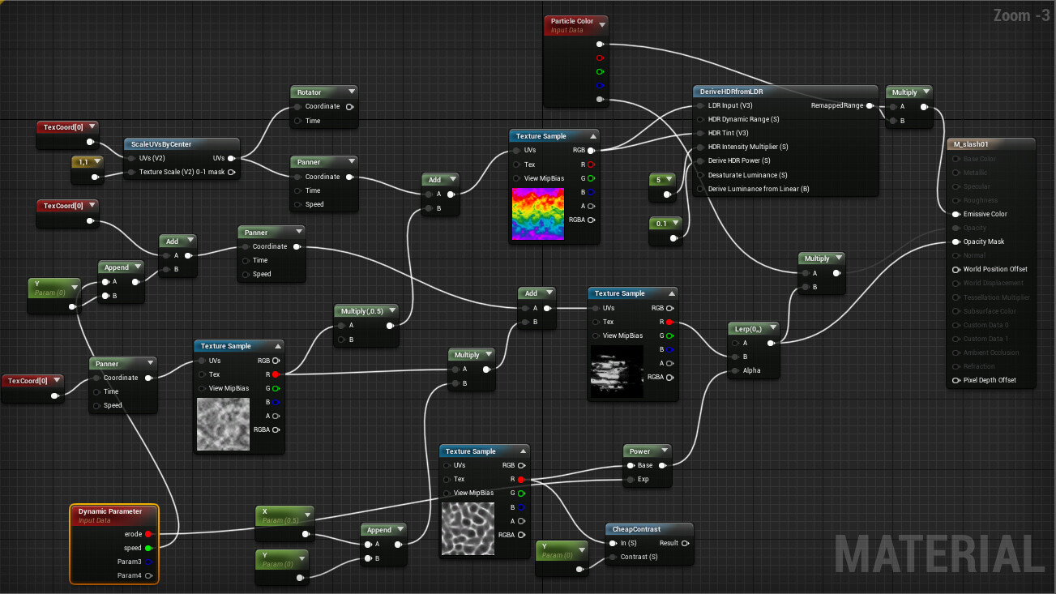This screenshot has height=594, width=1056.
Task: Click the red R channel pin on rainbow Texture Sample
Action: [589, 164]
